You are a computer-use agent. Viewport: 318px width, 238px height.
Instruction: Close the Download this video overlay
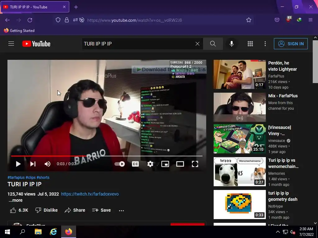[204, 69]
